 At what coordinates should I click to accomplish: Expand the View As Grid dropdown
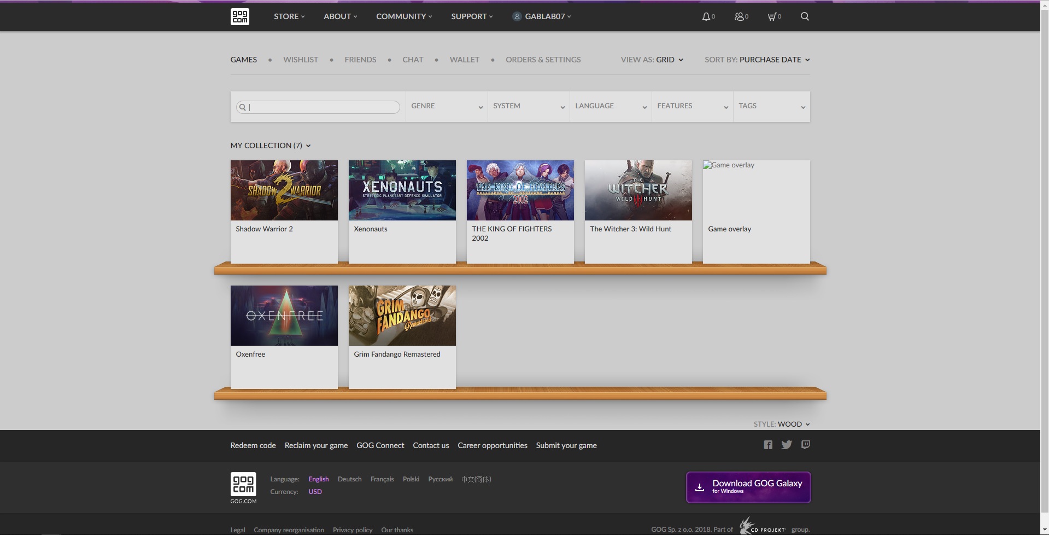tap(652, 60)
